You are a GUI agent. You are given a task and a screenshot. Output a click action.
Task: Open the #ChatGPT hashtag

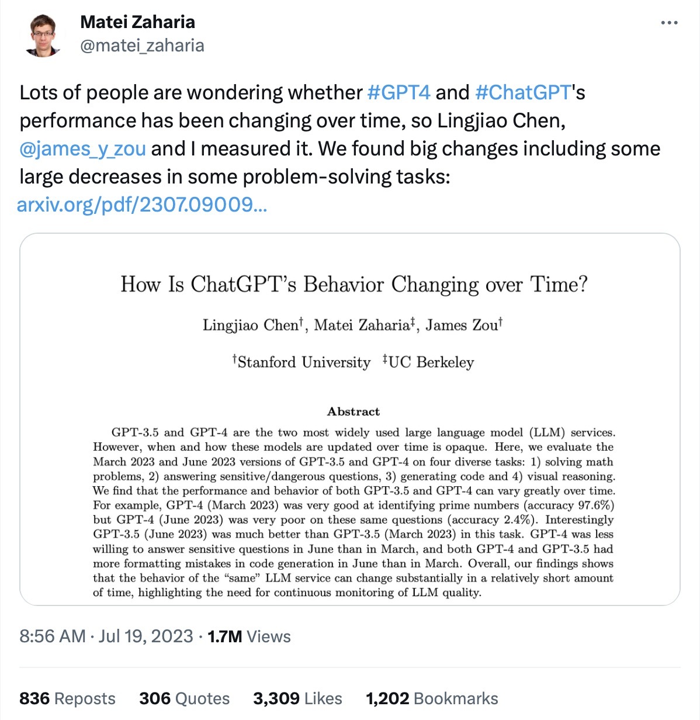(x=523, y=92)
